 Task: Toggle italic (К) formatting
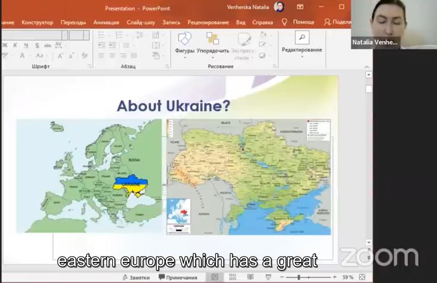pyautogui.click(x=15, y=45)
